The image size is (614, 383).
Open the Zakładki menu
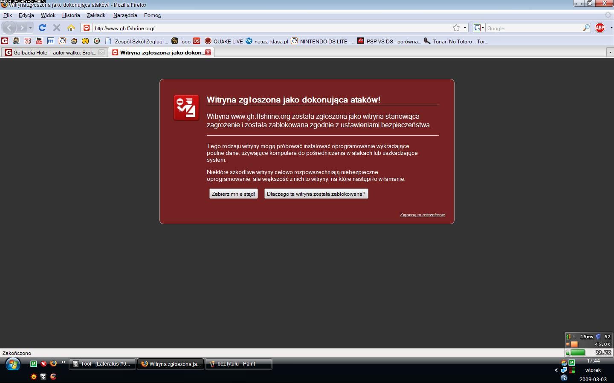pyautogui.click(x=96, y=15)
